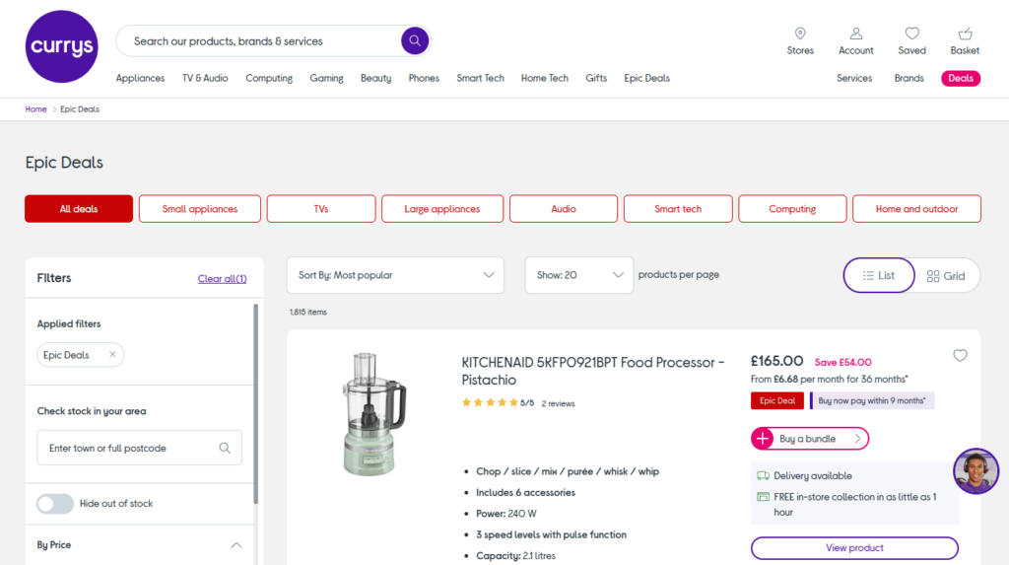Click the pink Deals button
Image resolution: width=1009 pixels, height=565 pixels.
point(961,78)
